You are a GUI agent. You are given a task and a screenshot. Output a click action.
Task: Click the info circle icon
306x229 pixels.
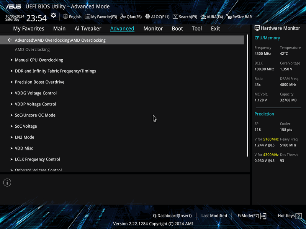7,182
